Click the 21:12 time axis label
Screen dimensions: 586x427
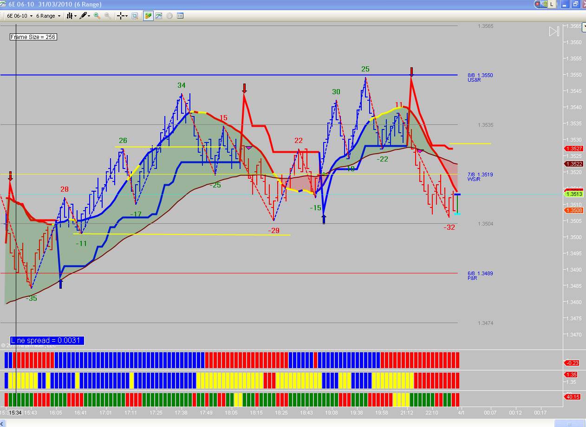[x=407, y=413]
